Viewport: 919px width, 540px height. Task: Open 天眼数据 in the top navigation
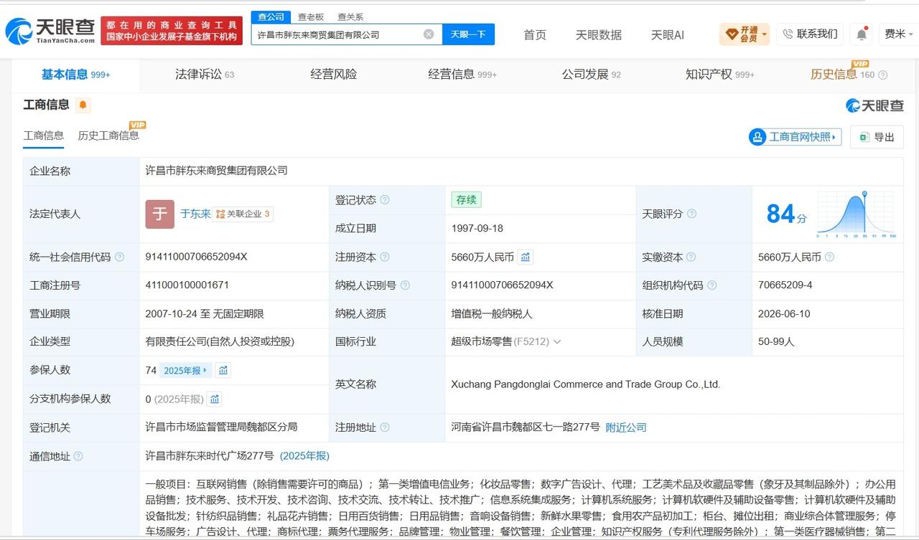pyautogui.click(x=599, y=34)
